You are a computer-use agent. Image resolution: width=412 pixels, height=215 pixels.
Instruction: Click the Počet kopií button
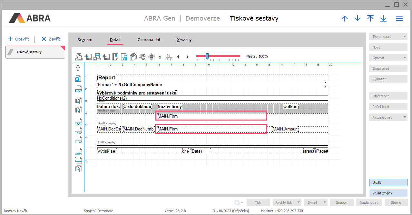[x=388, y=107]
